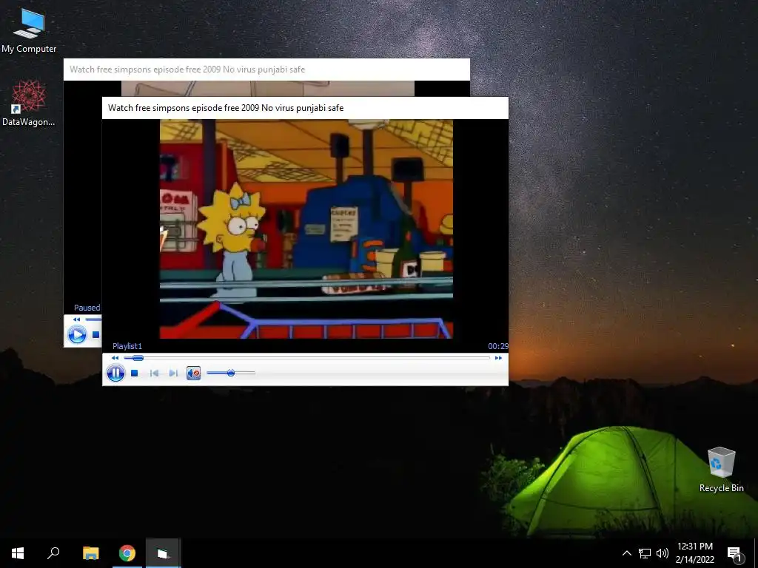This screenshot has width=758, height=568.
Task: Click the seek bar handle in front player
Action: coord(138,358)
